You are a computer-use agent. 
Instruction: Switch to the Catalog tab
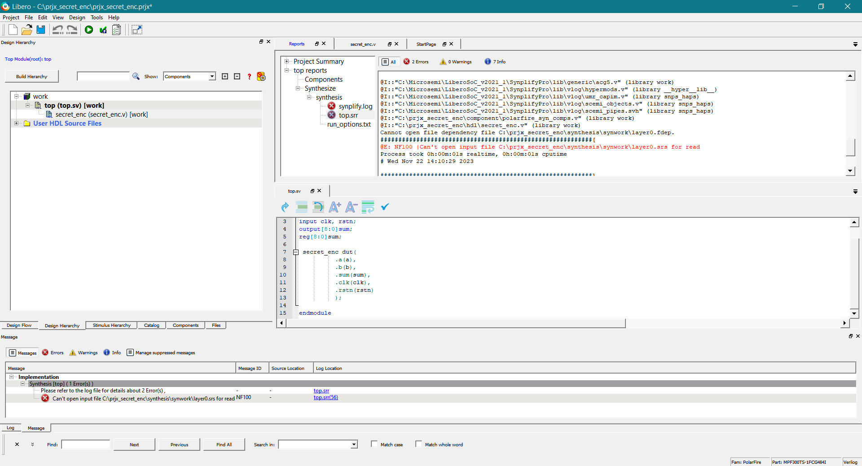[x=151, y=325]
